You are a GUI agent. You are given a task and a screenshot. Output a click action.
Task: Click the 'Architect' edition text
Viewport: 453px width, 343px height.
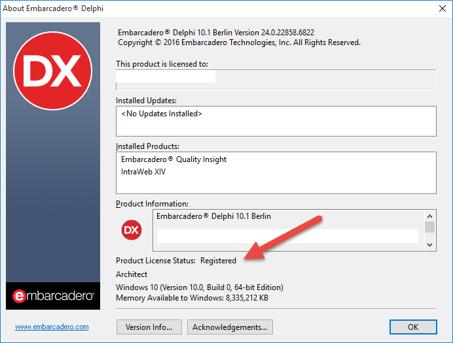tap(132, 274)
